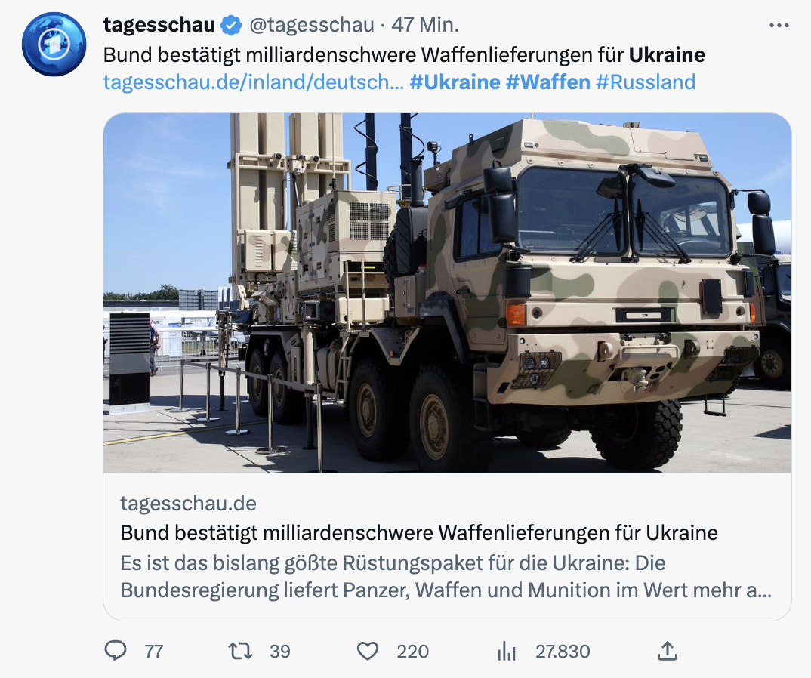Select the #Ukraine hashtag
Screen dimensions: 811x678
point(455,82)
